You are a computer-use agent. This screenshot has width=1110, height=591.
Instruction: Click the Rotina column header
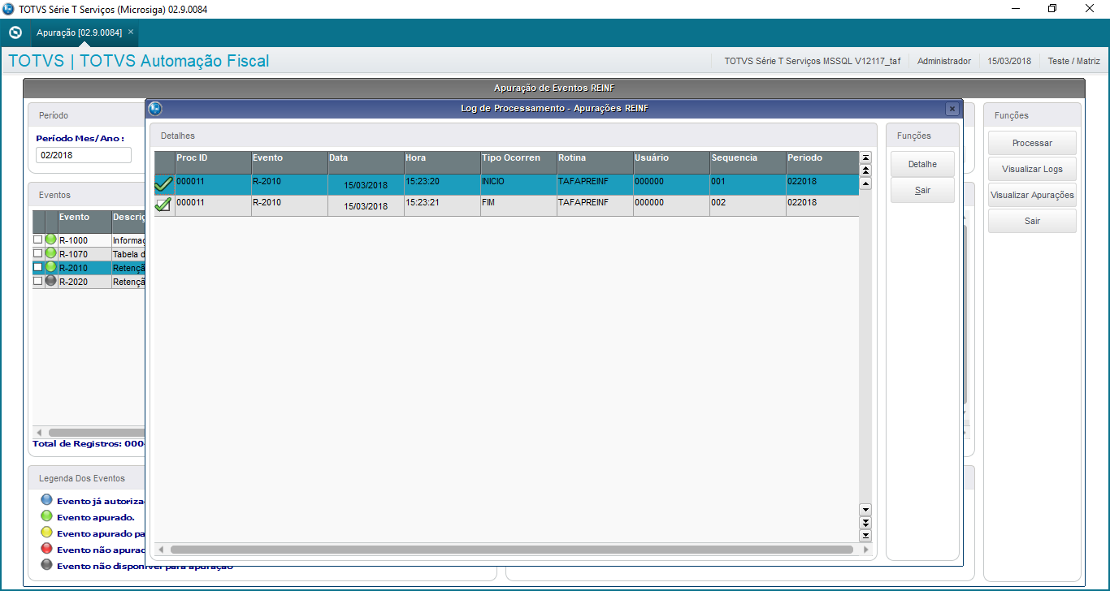click(x=595, y=162)
